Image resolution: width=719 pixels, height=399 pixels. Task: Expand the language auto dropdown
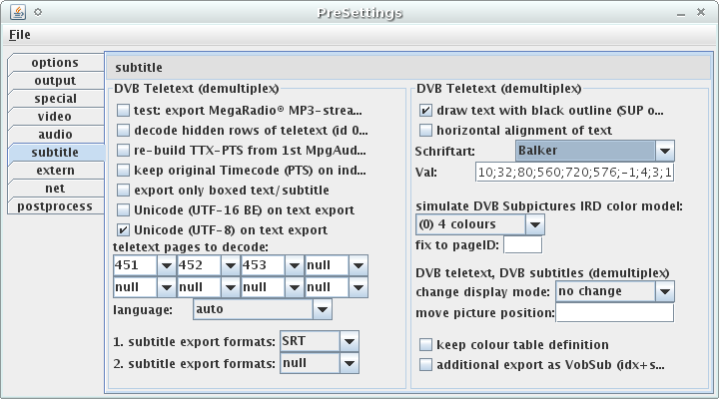tap(321, 310)
